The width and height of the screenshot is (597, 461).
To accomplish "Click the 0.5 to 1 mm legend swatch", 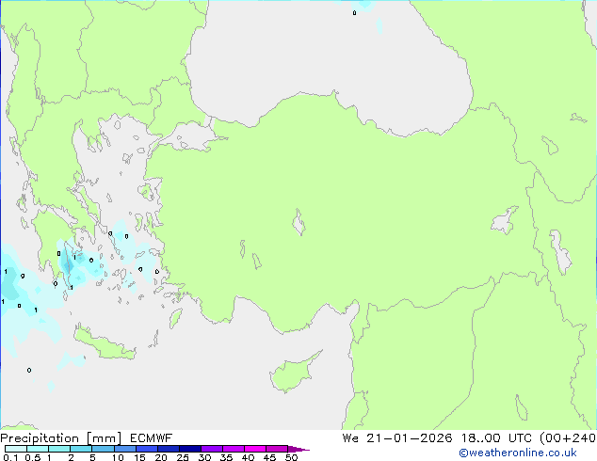I will [38, 449].
